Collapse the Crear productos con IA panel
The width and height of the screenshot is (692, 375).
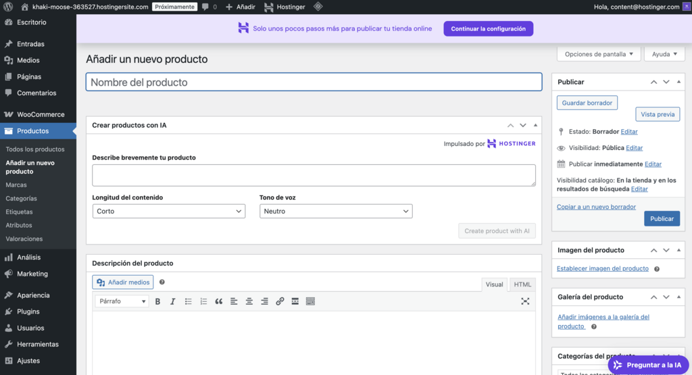click(x=535, y=125)
